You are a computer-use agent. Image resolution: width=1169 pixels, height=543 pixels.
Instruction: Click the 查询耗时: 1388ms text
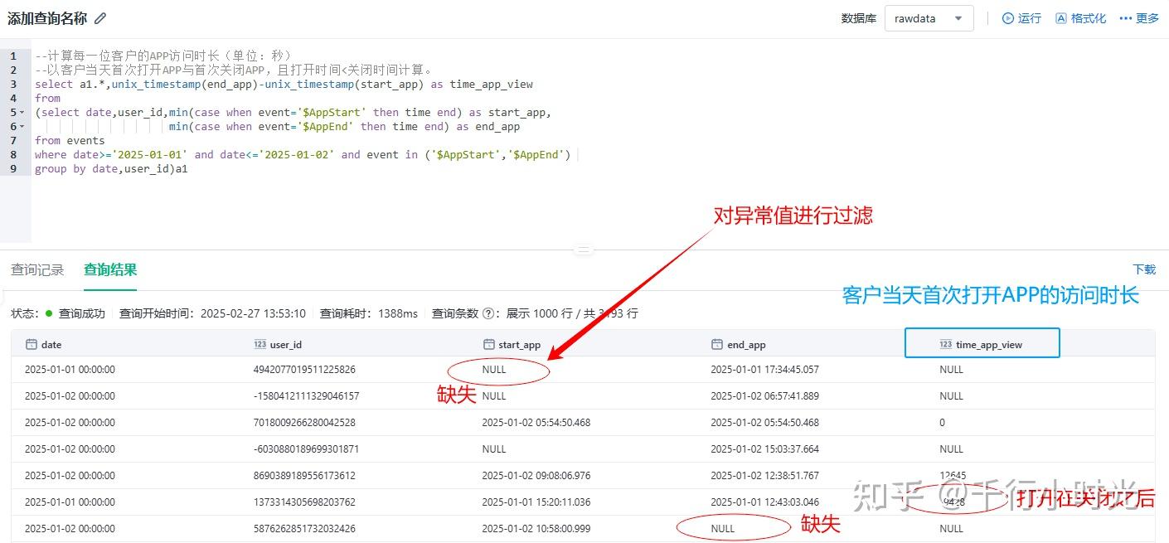tap(369, 313)
